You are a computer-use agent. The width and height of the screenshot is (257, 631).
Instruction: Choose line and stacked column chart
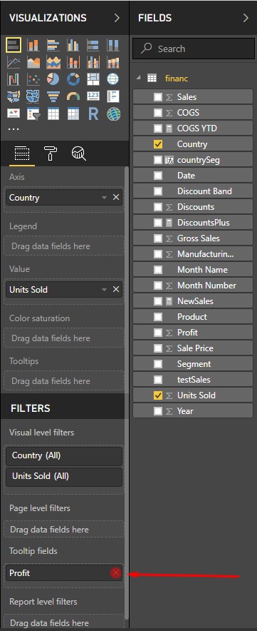coord(73,62)
